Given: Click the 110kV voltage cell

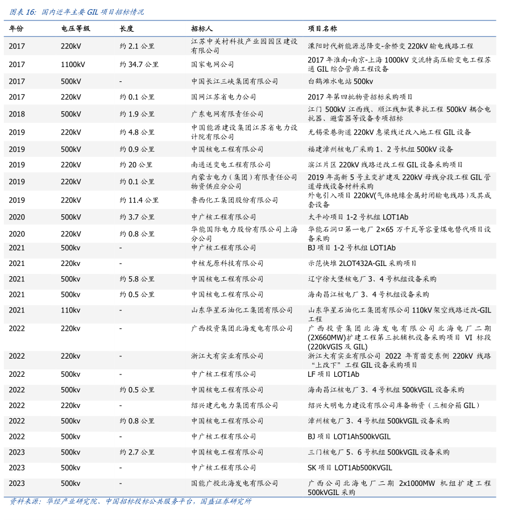Looking at the screenshot, I should [x=70, y=310].
